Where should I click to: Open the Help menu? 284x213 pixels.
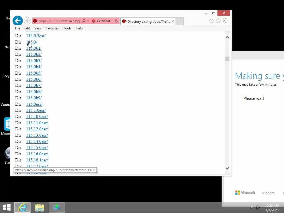pos(79,28)
